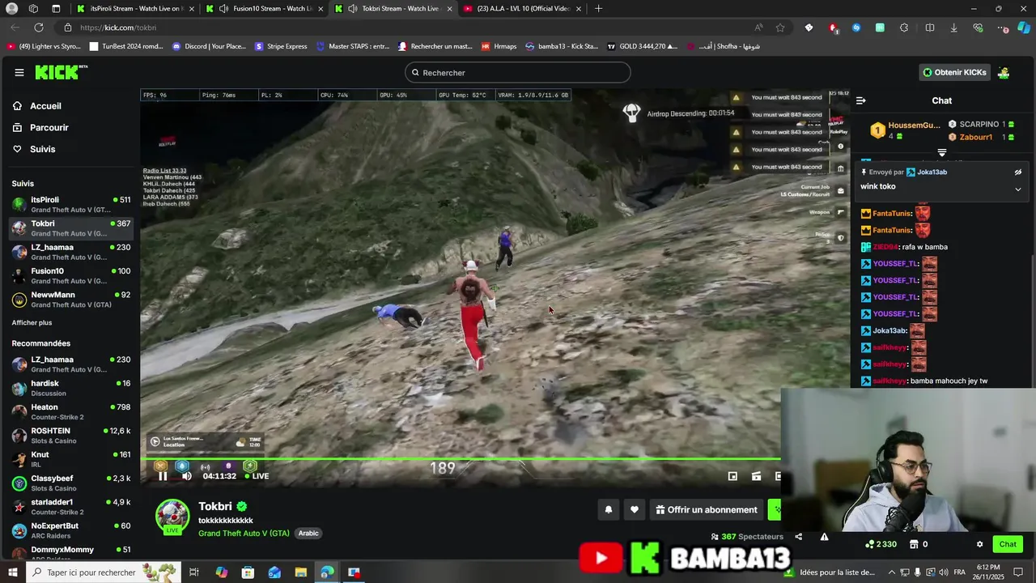Toggle follow heart for Tokbri

(635, 509)
